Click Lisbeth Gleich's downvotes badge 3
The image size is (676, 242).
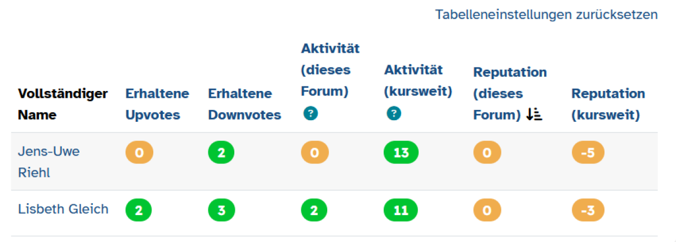pyautogui.click(x=221, y=211)
